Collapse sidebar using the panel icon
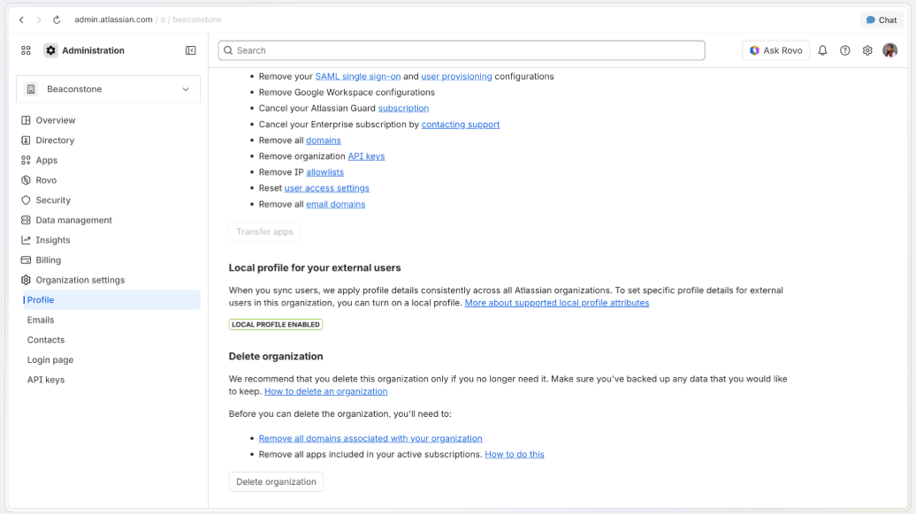The image size is (916, 514). pos(190,50)
